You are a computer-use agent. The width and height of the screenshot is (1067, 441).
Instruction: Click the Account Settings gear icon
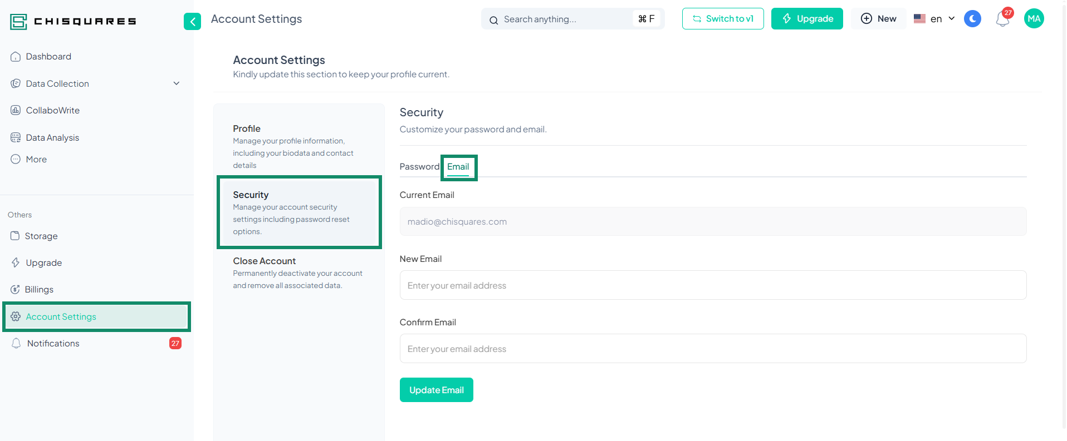pos(16,316)
